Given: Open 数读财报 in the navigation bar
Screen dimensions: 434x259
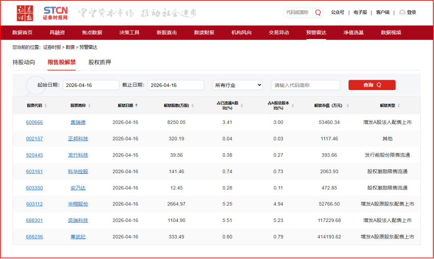Looking at the screenshot, I should 204,33.
